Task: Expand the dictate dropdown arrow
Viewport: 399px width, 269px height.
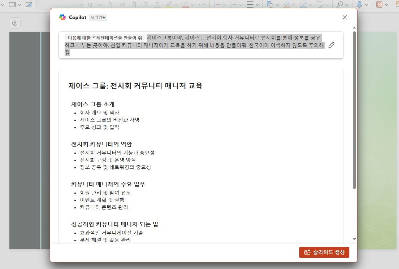Action: click(x=367, y=5)
